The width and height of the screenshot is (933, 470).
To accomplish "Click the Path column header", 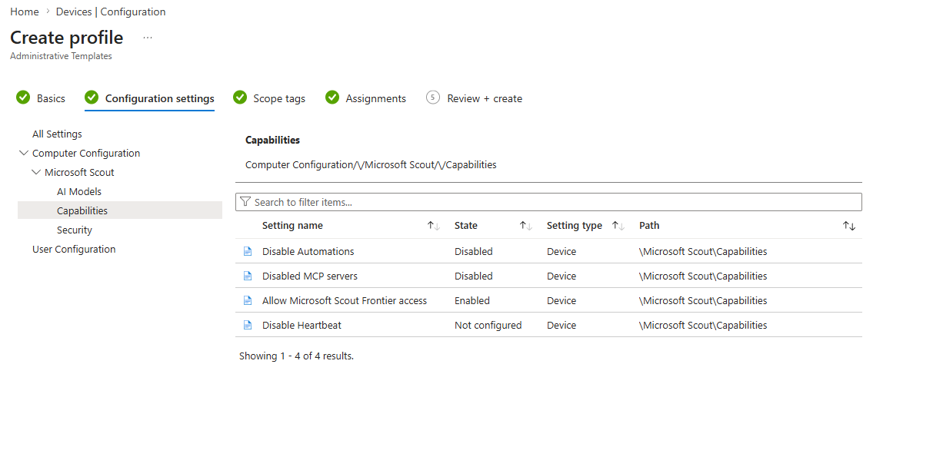I will (649, 226).
